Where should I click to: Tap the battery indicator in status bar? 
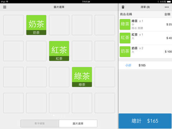(x=169, y=2)
